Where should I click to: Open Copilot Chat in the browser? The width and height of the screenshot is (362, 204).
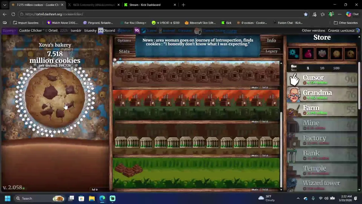pyautogui.click(x=352, y=14)
